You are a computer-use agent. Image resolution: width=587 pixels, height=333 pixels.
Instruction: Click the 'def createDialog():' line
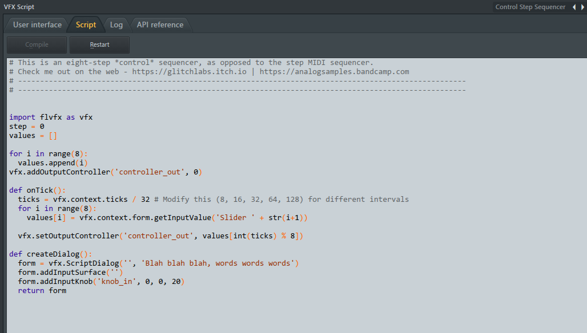[51, 254]
